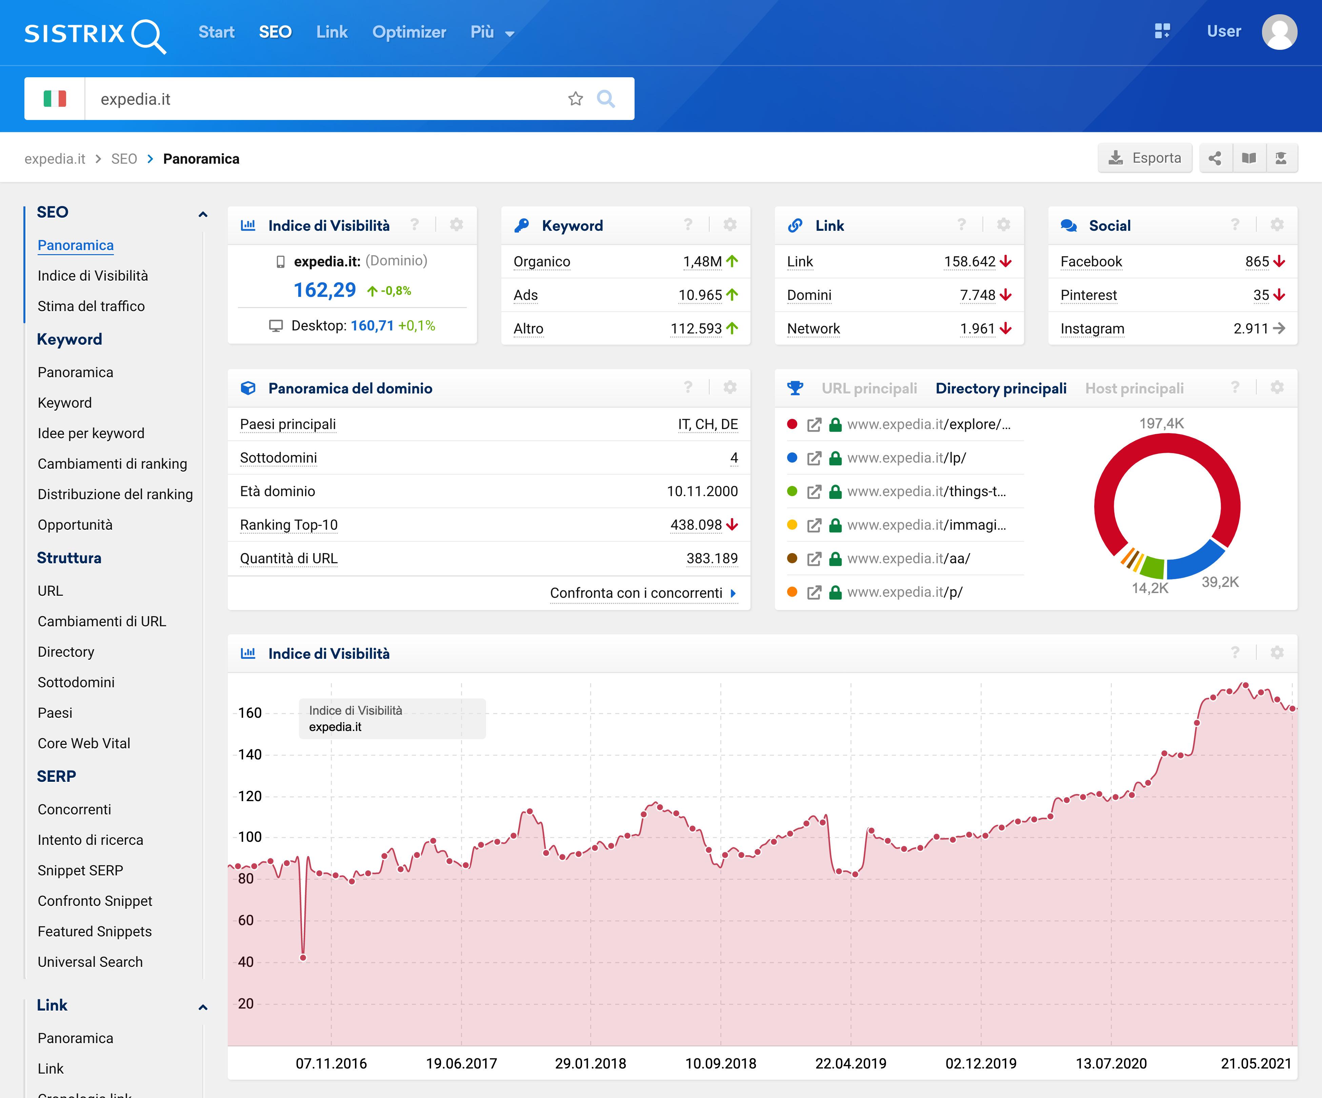Switch to Host principali tab
This screenshot has height=1098, width=1322.
[x=1134, y=388]
